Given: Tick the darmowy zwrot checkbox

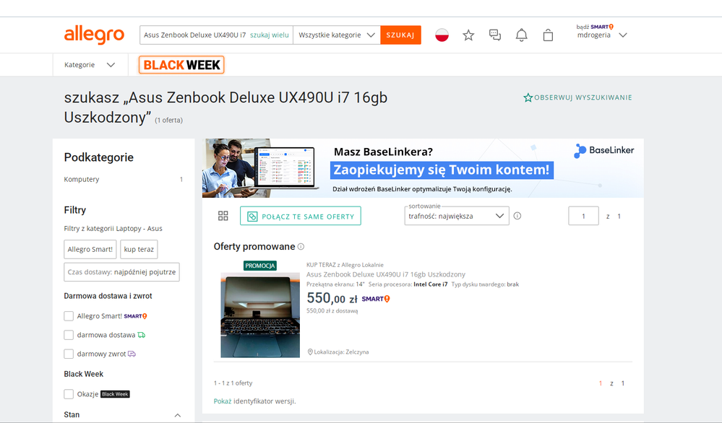Looking at the screenshot, I should pyautogui.click(x=69, y=354).
